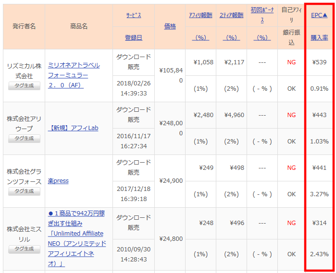Select price cell ¥105,840
This screenshot has height=273, width=336.
tap(171, 75)
